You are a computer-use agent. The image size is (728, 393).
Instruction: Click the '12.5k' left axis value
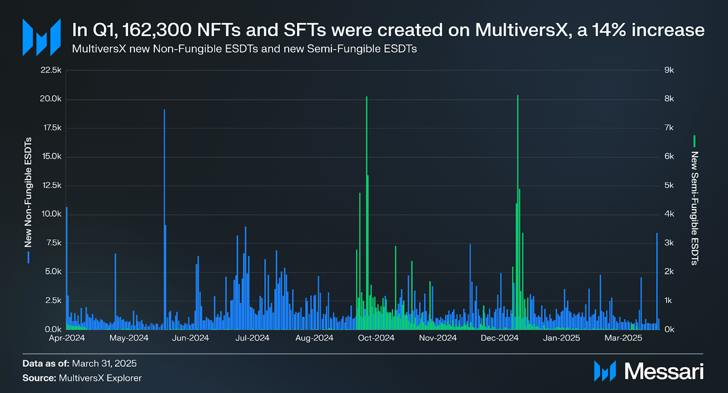pos(52,185)
